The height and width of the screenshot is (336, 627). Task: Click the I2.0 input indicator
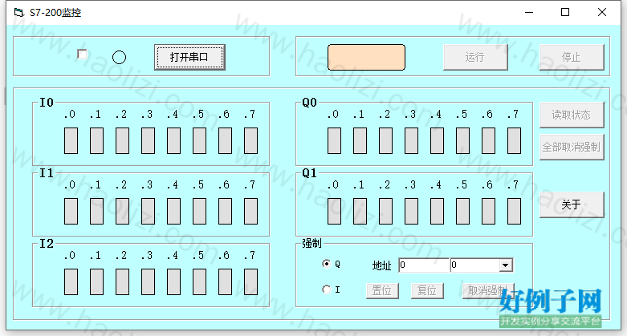tap(71, 281)
